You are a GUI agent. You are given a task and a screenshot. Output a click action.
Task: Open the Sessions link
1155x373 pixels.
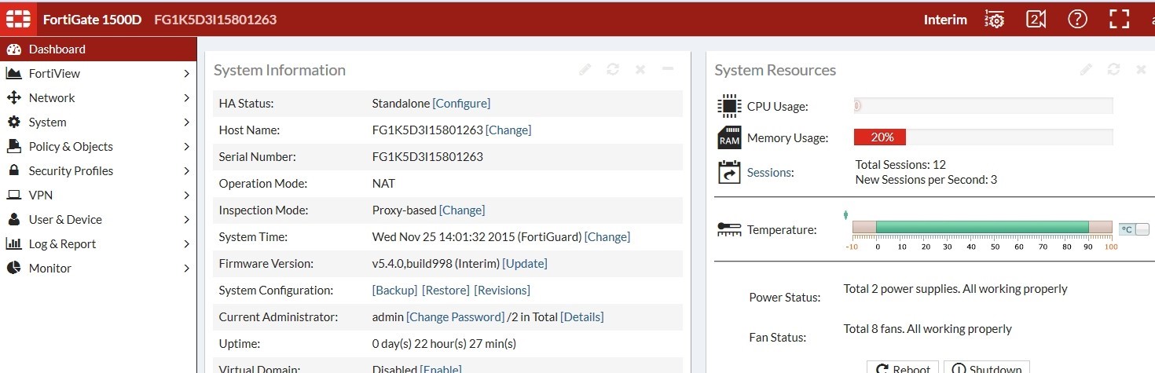click(770, 173)
